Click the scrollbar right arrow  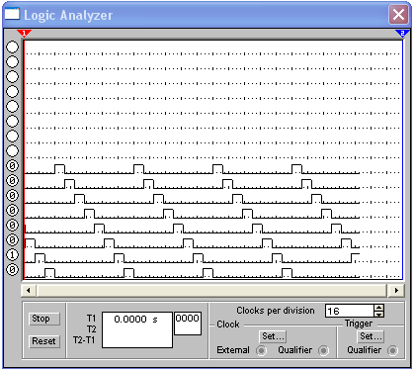point(396,290)
